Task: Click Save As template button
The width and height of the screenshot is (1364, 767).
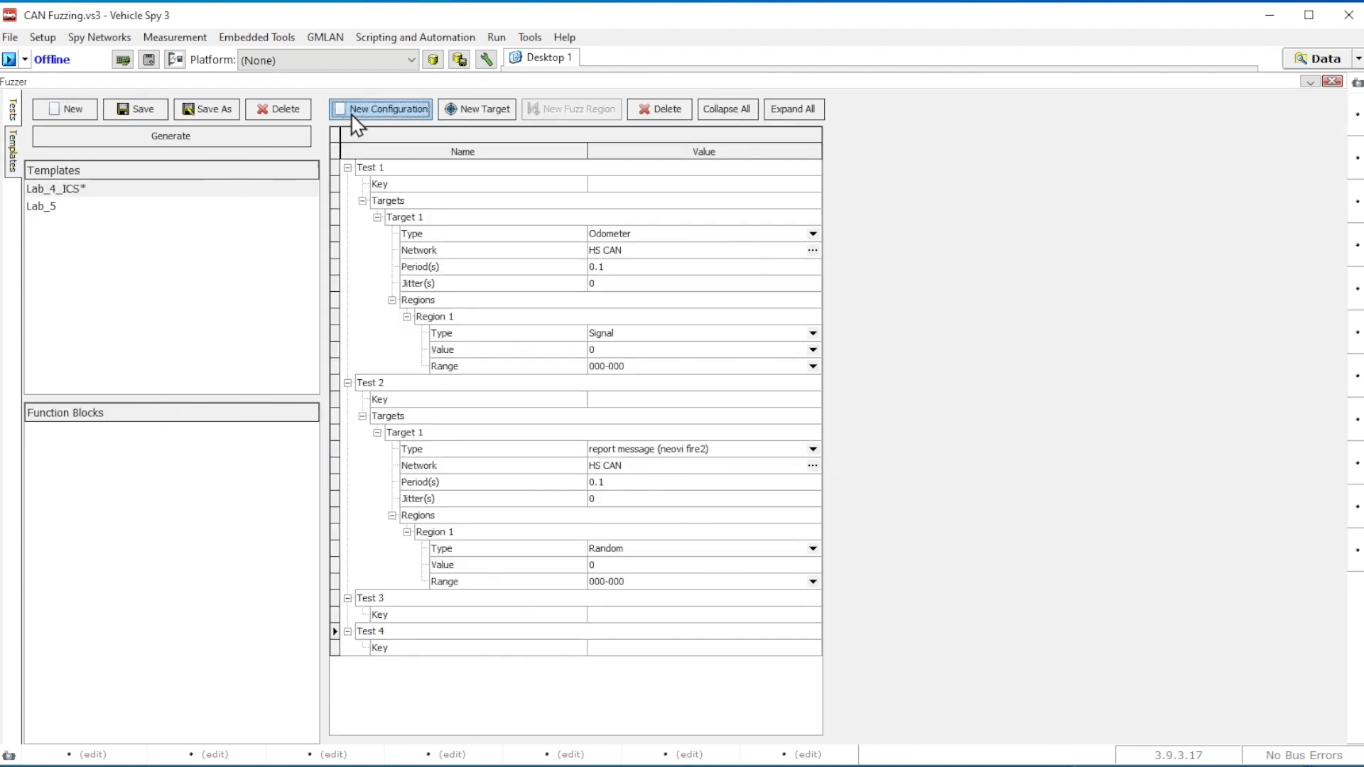Action: tap(207, 109)
